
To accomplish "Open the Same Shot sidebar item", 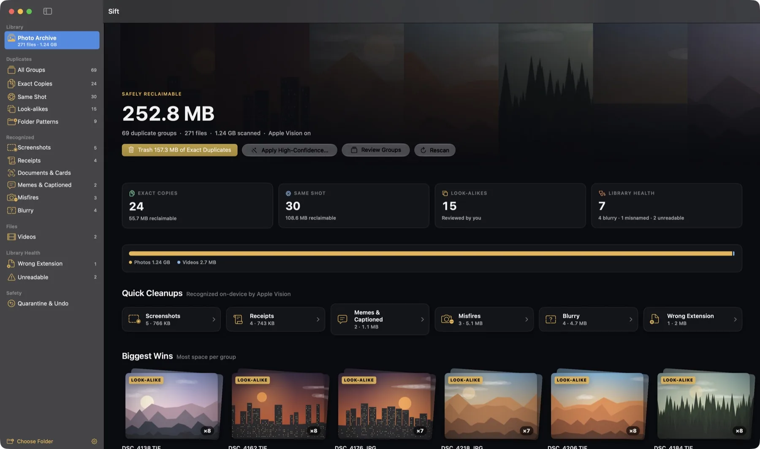I will (x=52, y=97).
